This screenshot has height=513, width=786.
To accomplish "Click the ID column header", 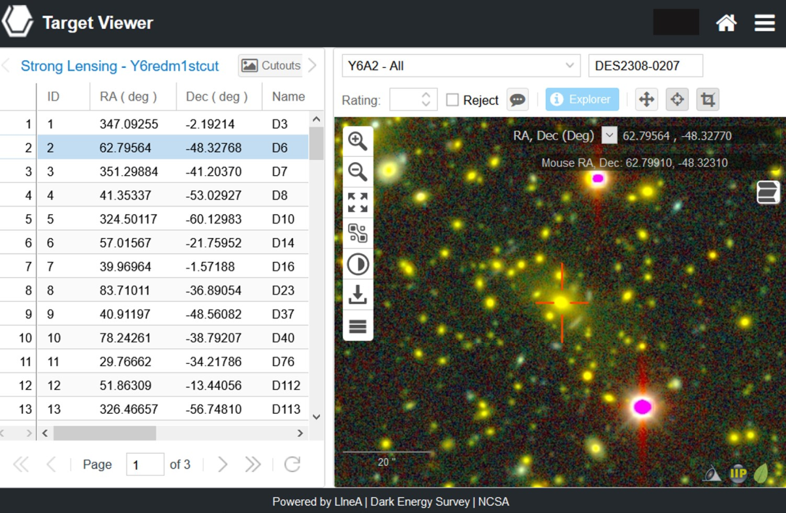I will (63, 97).
